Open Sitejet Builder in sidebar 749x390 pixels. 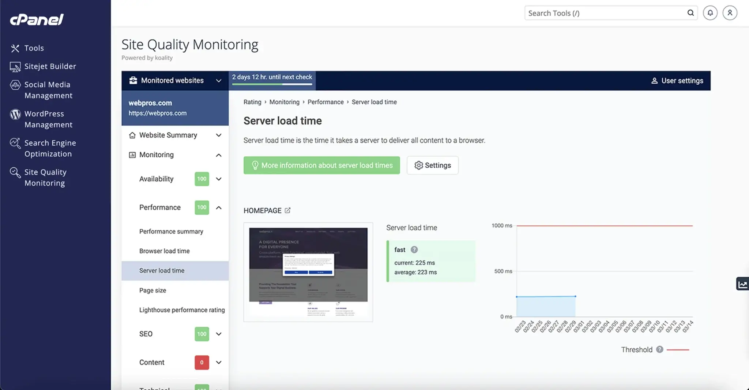pyautogui.click(x=50, y=66)
